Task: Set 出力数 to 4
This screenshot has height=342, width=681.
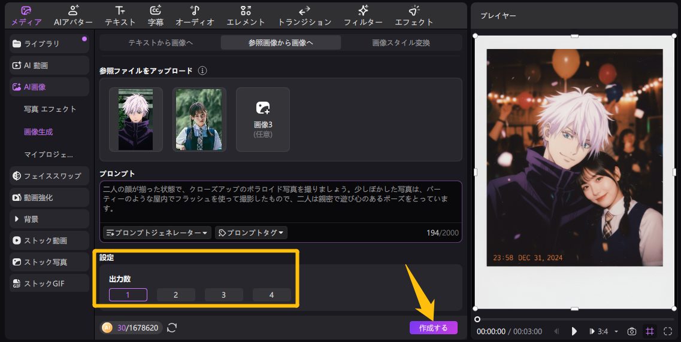Action: click(271, 295)
